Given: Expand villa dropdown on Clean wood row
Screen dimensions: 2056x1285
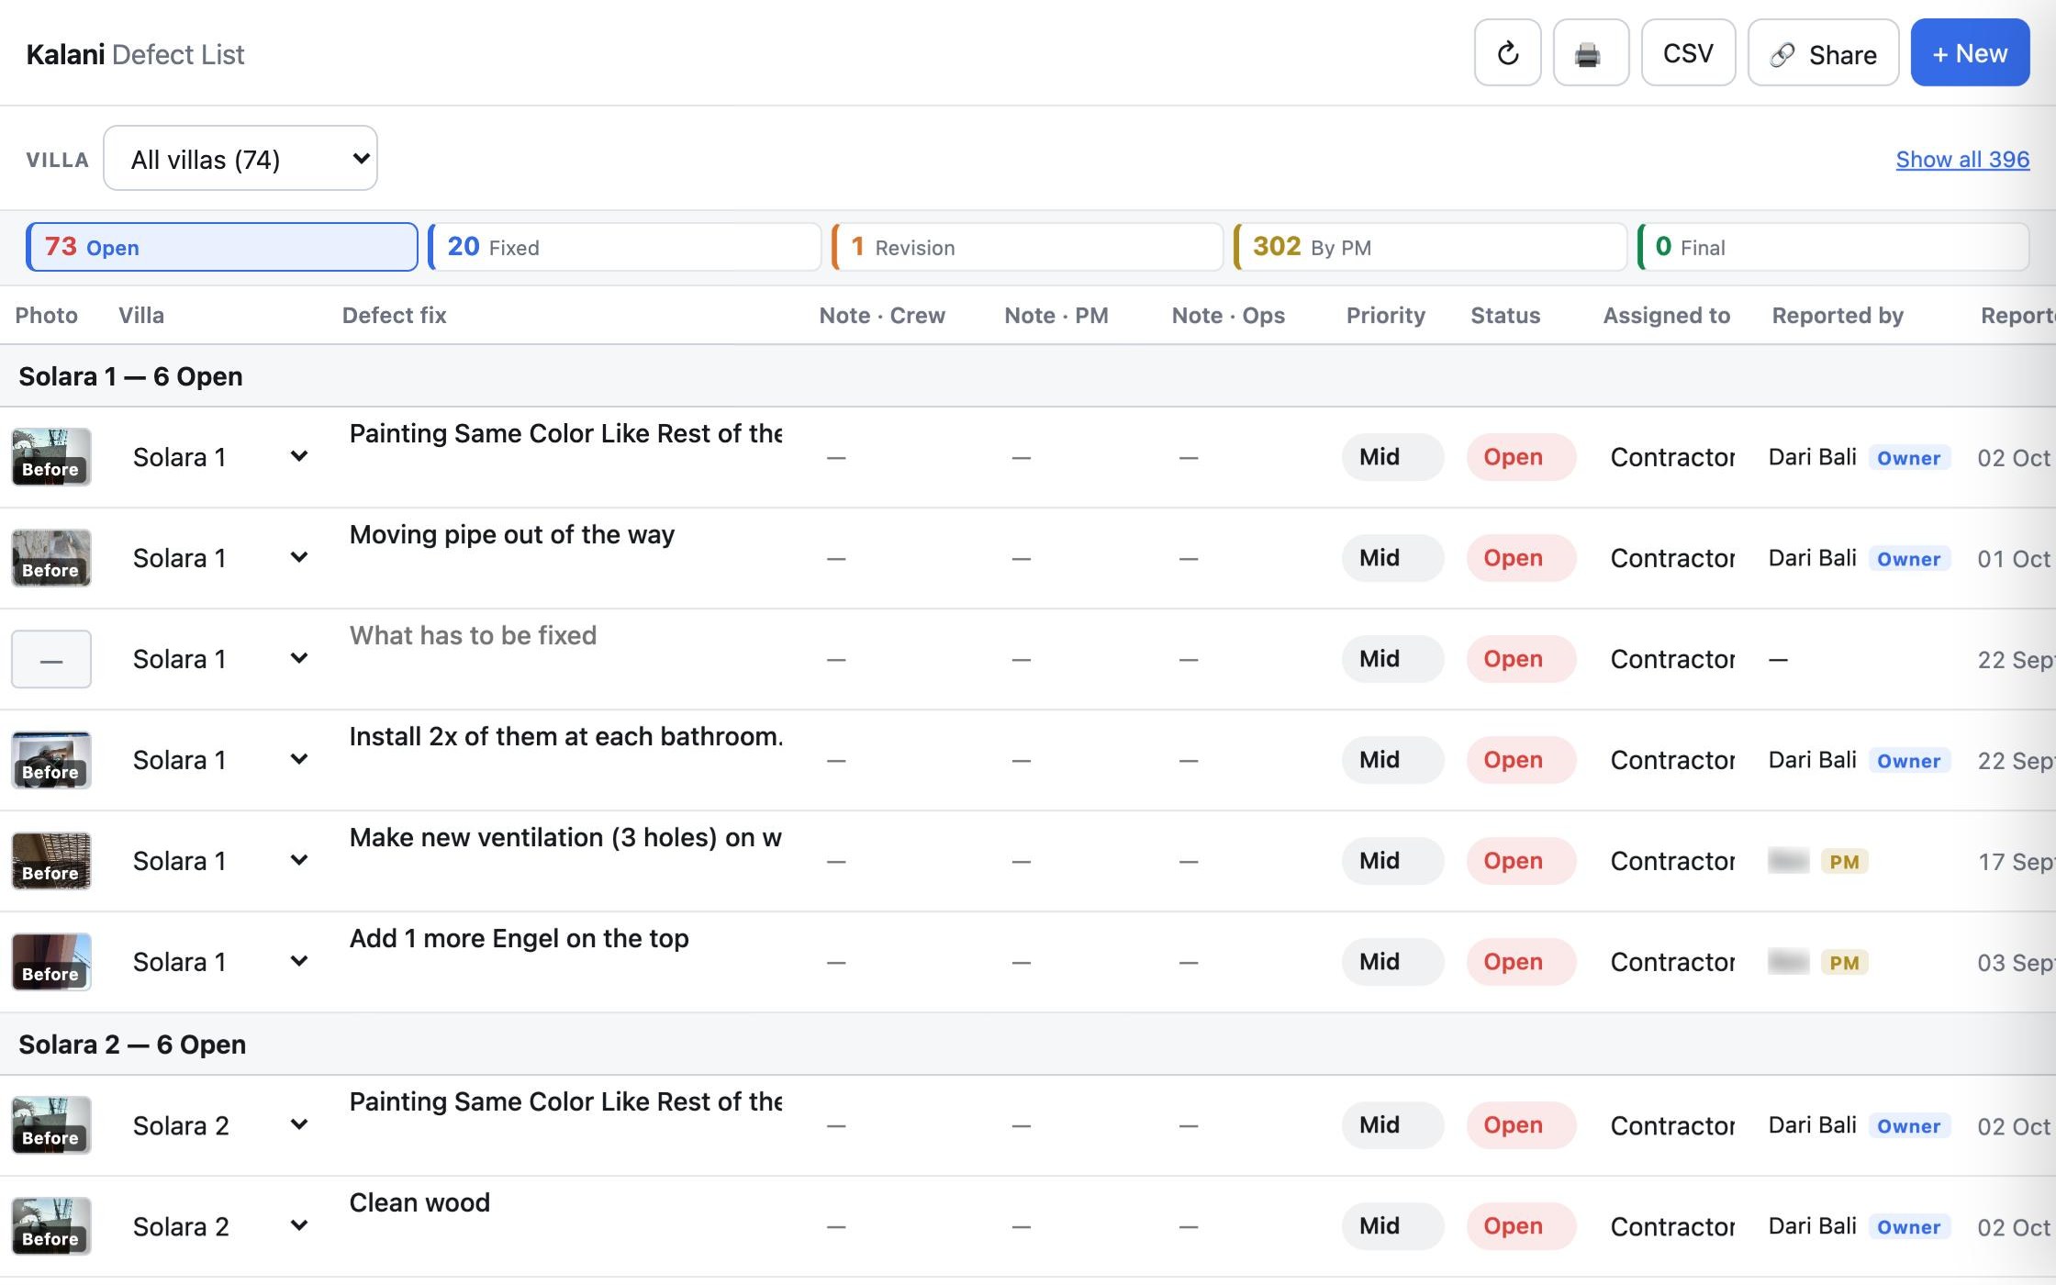Looking at the screenshot, I should coord(298,1225).
